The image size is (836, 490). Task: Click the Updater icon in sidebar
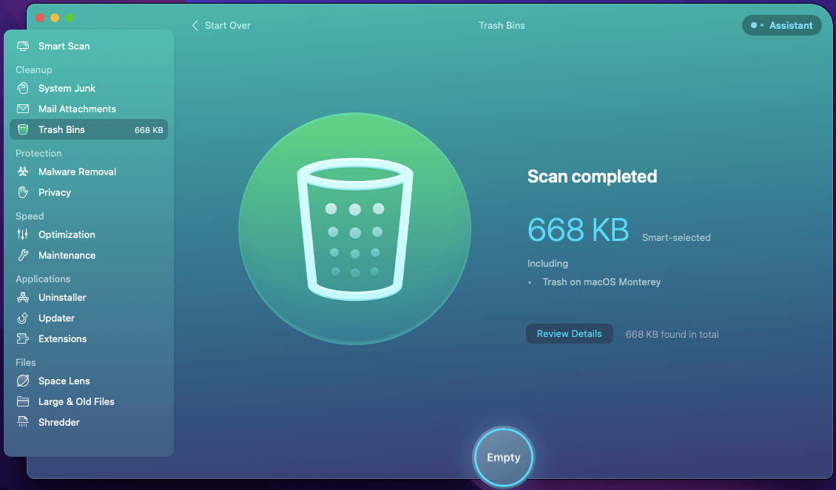tap(23, 318)
